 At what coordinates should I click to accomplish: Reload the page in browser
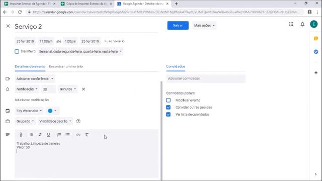point(20,12)
